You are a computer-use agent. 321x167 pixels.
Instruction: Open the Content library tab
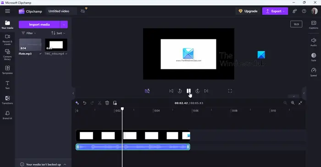(7, 55)
